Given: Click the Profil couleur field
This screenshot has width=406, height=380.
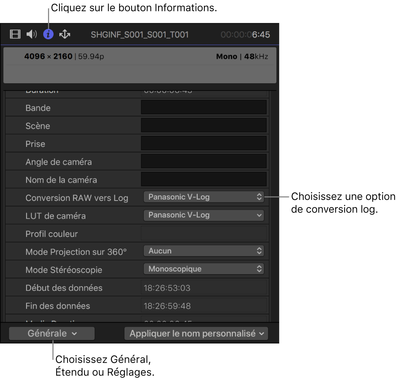Looking at the screenshot, I should (x=204, y=233).
